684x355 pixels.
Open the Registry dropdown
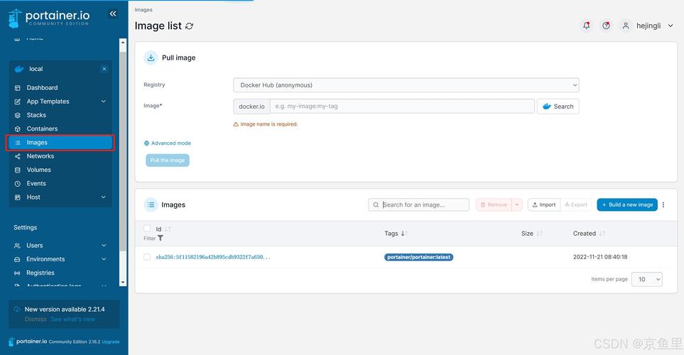click(406, 85)
